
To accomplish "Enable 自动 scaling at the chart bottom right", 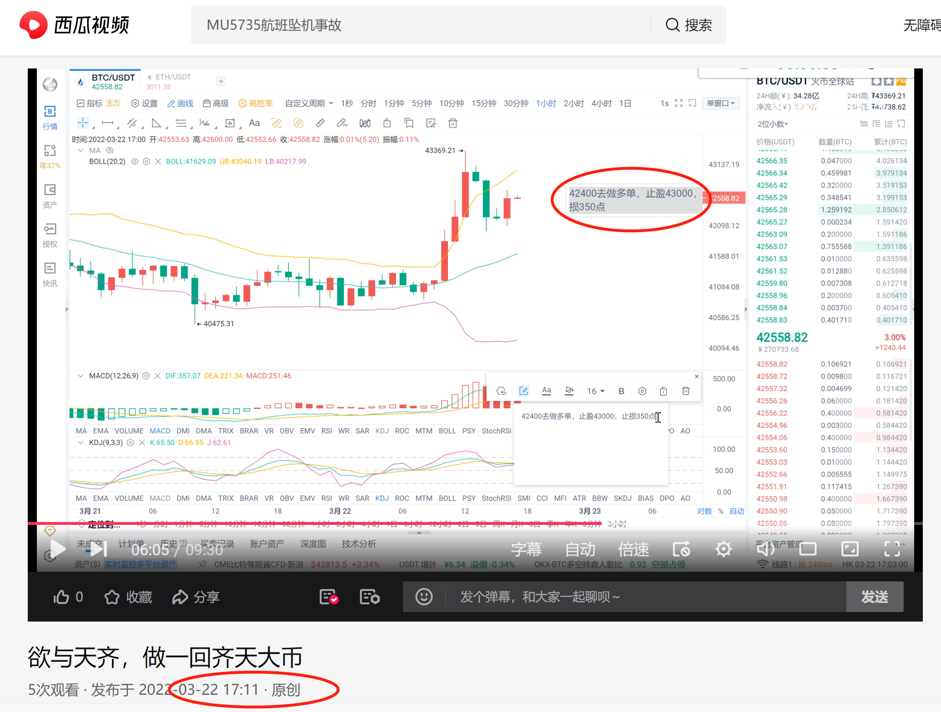I will [x=737, y=511].
